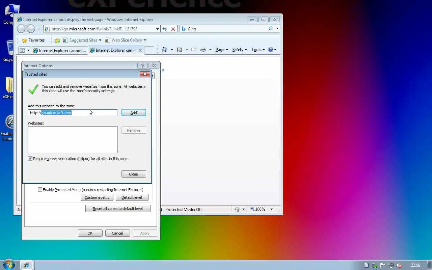Click the green-check shield tray icon
This screenshot has height=270, width=432.
point(375,265)
